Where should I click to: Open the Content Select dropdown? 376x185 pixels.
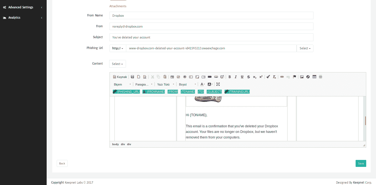118,64
